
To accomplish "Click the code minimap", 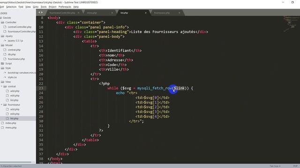I will pos(292,24).
